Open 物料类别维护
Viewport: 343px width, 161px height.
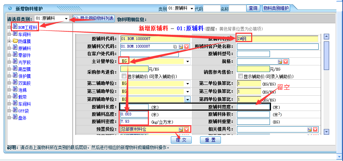coord(276,8)
